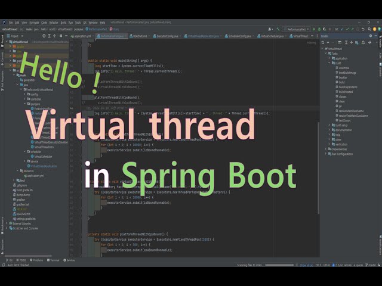Switch to SchedulerConfig.java tab
Screen dimensions: 382x286
point(238,36)
